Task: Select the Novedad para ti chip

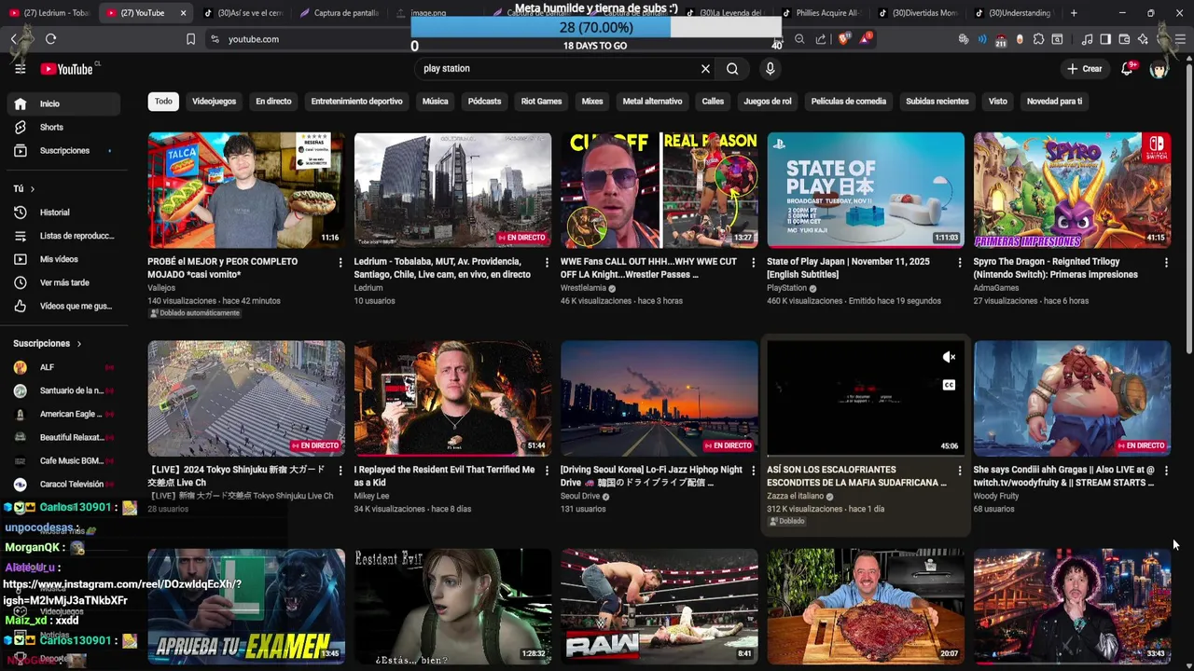Action: [x=1054, y=102]
